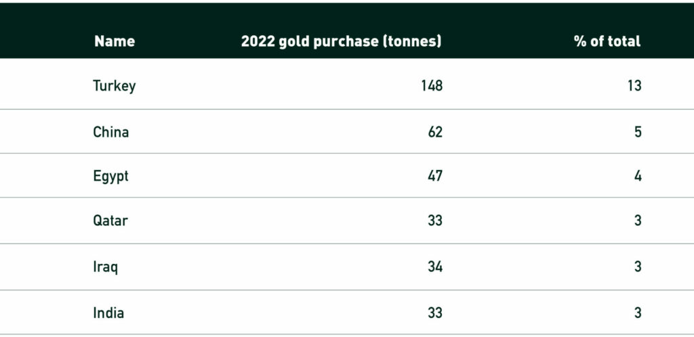694x337 pixels.
Task: Click China's 5 percent value
Action: 638,132
